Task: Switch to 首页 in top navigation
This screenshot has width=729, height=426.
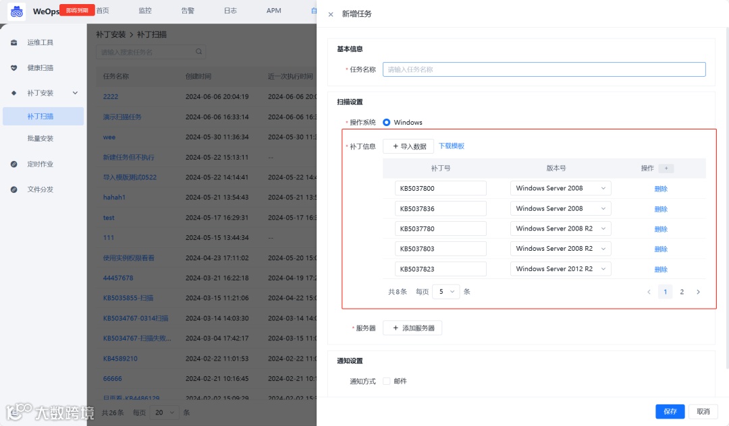Action: pyautogui.click(x=103, y=10)
